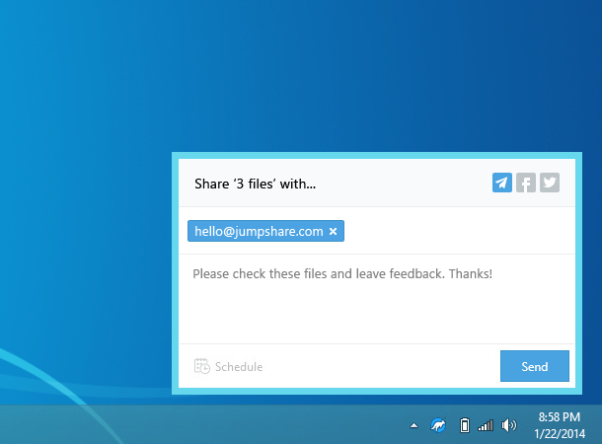
Task: Click the volume speaker tray icon
Action: (x=508, y=425)
